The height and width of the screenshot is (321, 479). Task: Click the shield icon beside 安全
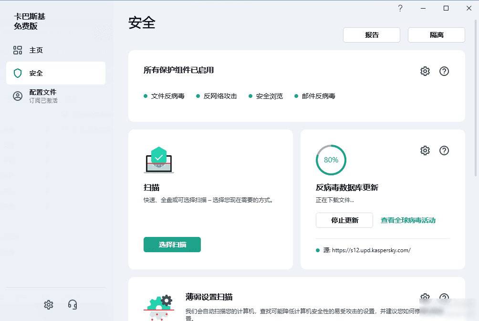(18, 73)
